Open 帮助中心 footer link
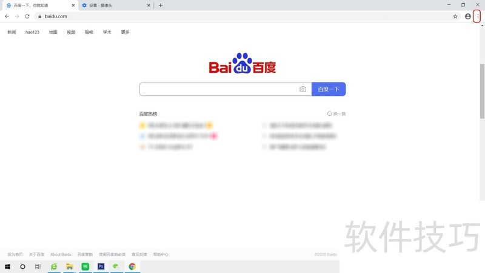Image resolution: width=485 pixels, height=273 pixels. [161, 254]
